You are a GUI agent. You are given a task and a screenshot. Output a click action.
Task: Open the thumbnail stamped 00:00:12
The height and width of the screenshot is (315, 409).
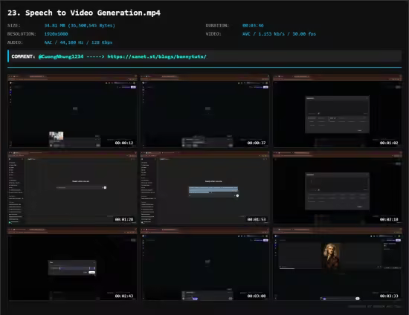72,111
